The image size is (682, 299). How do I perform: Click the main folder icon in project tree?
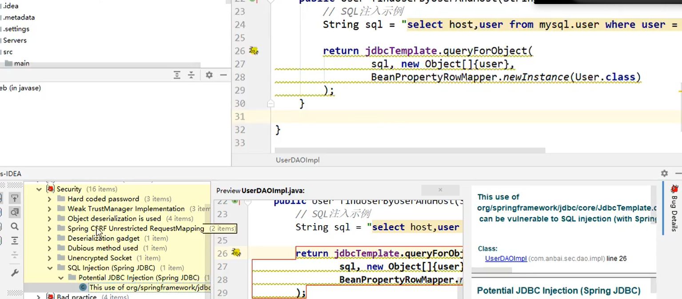[x=8, y=64]
